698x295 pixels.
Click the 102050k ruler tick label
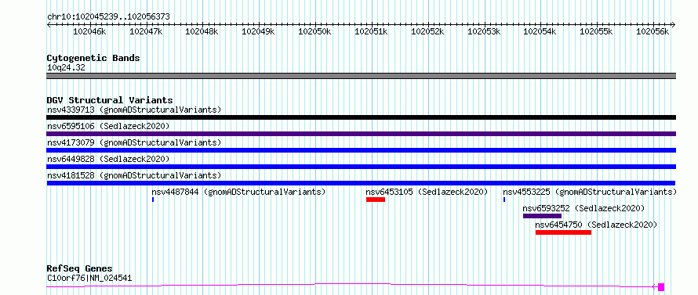315,32
